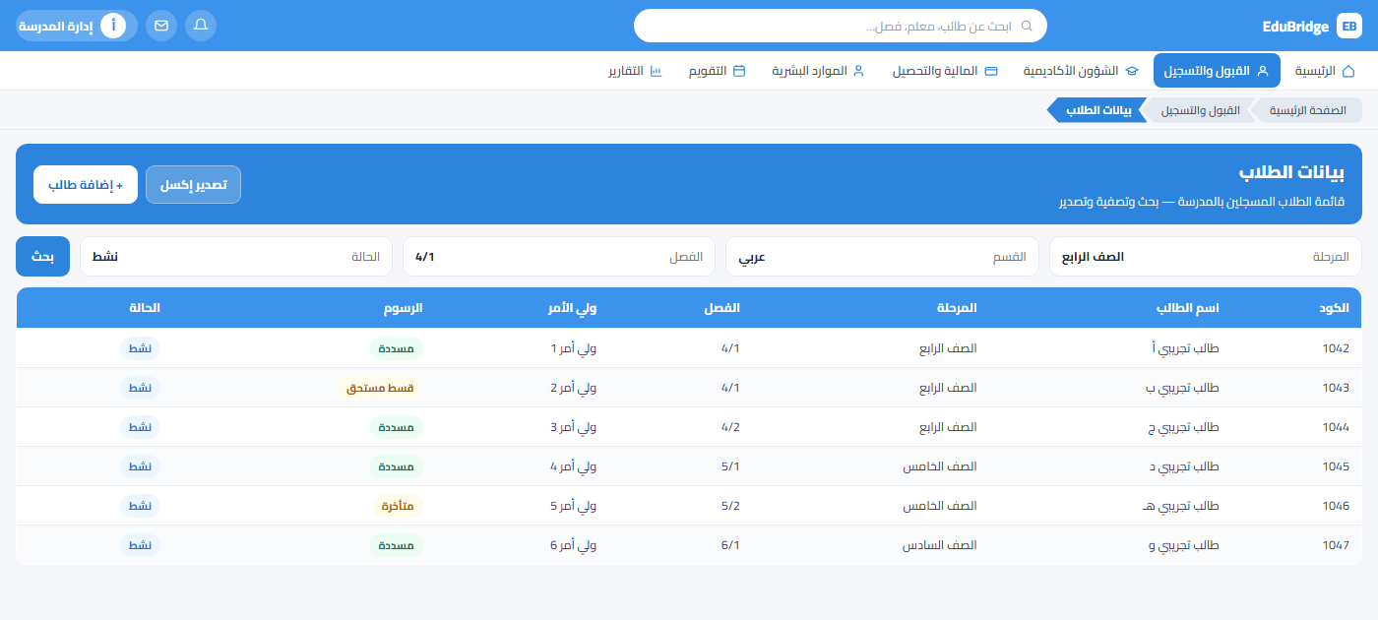Click الصف السادس grade cell
This screenshot has height=620, width=1378.
coord(940,545)
